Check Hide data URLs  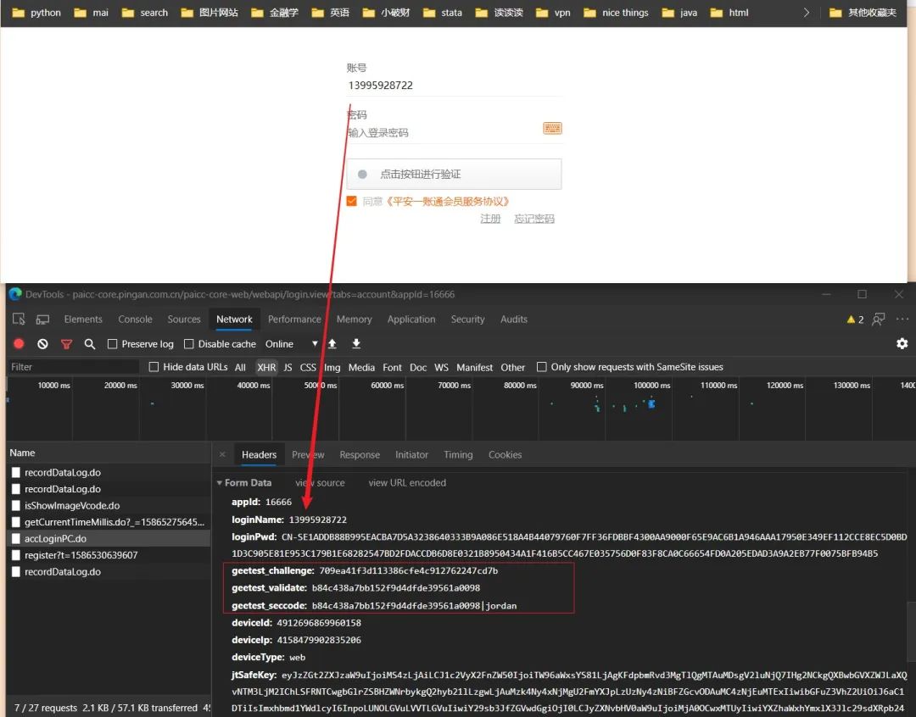pyautogui.click(x=154, y=367)
